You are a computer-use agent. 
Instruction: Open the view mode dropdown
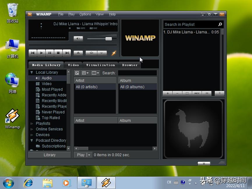[x=85, y=73]
